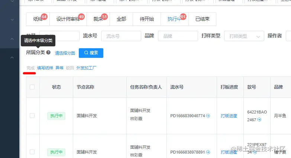Open 打版进度 link in second row
291x158 pixels.
point(229,152)
